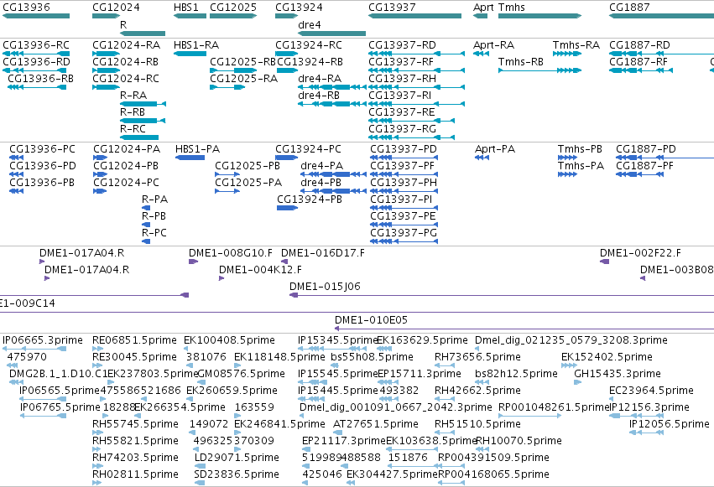Click transcript CG13936-RC
Viewport: 714px width, 487px height.
(36, 54)
